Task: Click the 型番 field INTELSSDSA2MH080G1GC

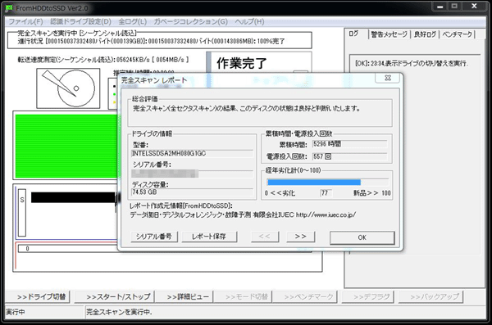Action: pos(192,154)
